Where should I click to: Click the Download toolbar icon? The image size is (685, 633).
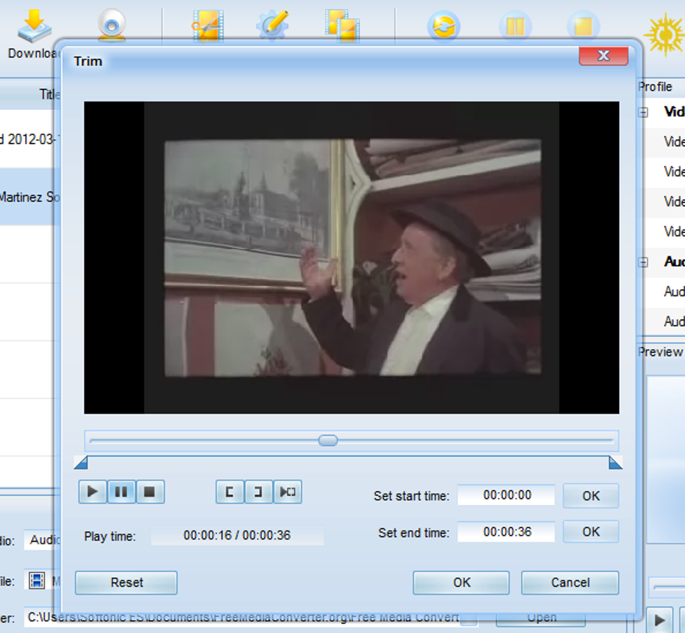point(34,26)
